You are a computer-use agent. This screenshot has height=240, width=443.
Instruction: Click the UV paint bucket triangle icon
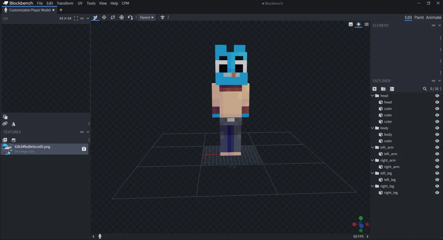pyautogui.click(x=14, y=124)
